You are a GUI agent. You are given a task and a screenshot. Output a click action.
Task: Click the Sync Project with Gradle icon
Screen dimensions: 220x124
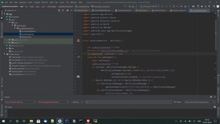[202, 6]
